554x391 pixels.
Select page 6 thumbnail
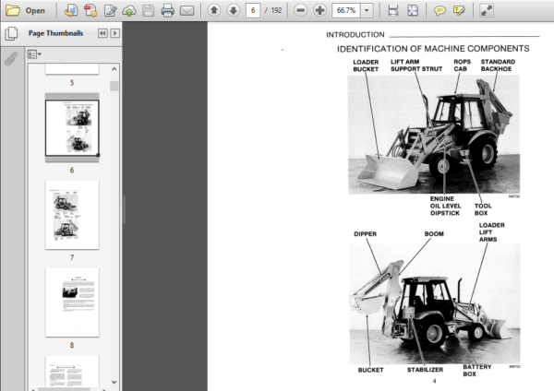click(72, 128)
